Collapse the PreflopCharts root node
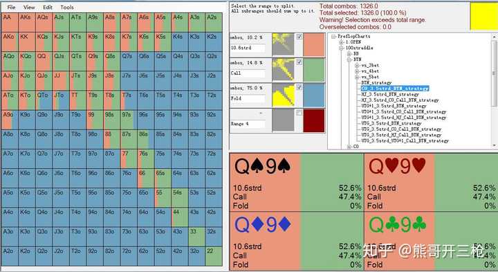The height and width of the screenshot is (272, 498). click(x=333, y=37)
